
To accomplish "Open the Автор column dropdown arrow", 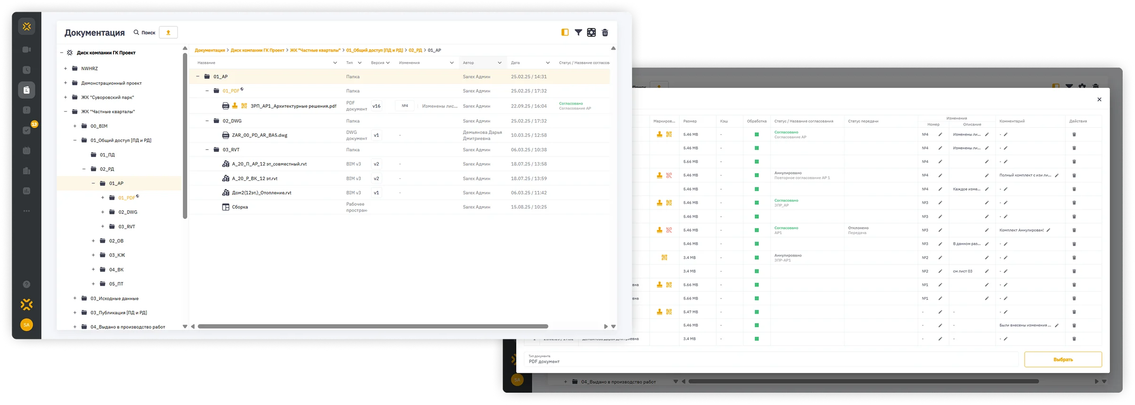I will click(500, 62).
